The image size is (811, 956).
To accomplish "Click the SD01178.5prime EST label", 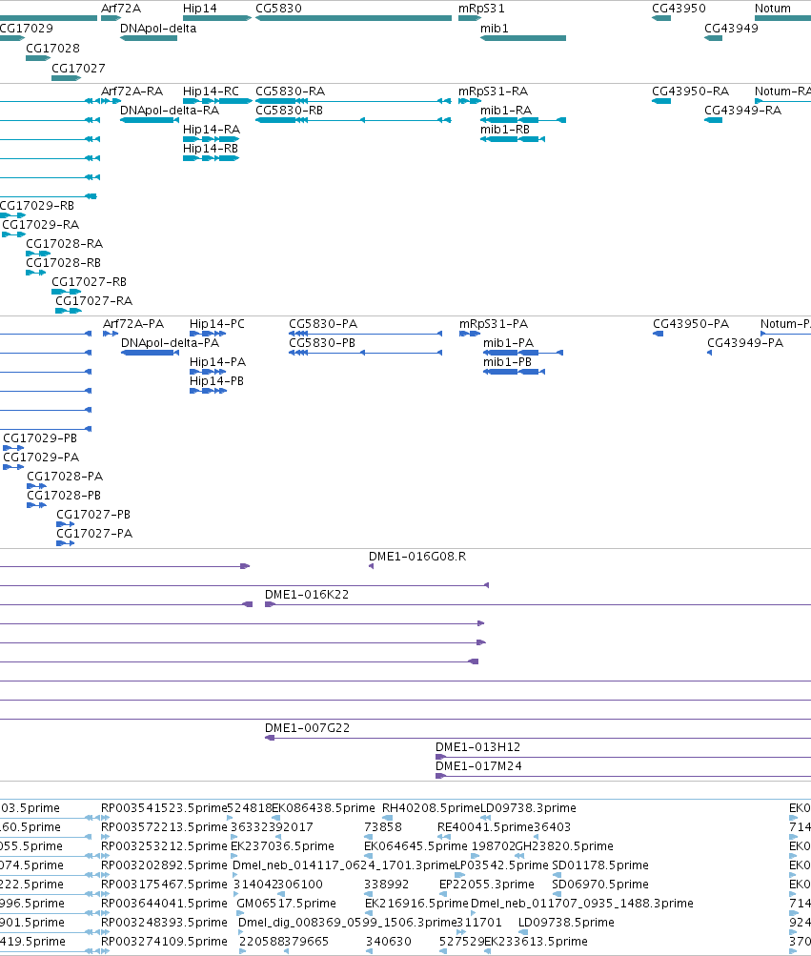I will coord(600,865).
